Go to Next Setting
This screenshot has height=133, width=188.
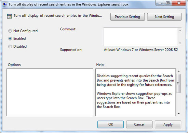coord(164,17)
